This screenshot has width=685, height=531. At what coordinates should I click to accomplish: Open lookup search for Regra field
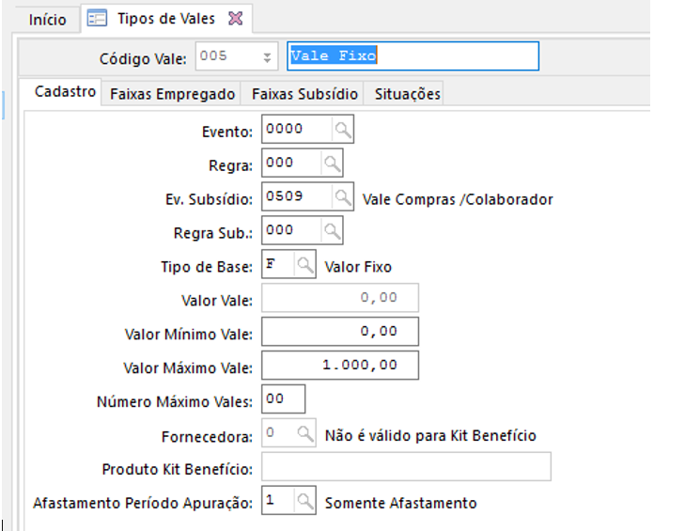(x=332, y=164)
